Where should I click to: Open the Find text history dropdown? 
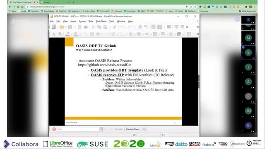[x=101, y=129]
